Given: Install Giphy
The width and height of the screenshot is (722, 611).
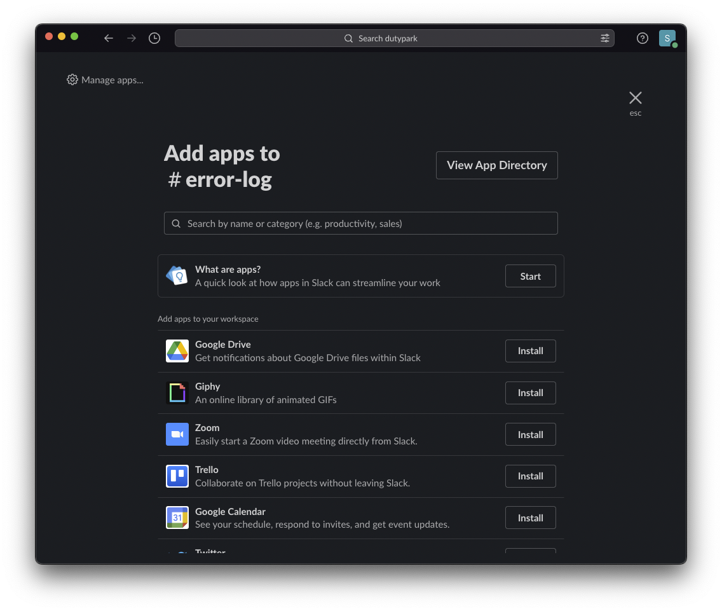Looking at the screenshot, I should pyautogui.click(x=531, y=392).
